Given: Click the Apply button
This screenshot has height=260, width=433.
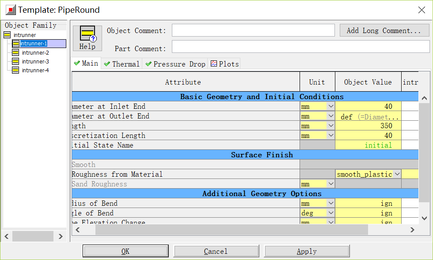Looking at the screenshot, I should [x=307, y=251].
